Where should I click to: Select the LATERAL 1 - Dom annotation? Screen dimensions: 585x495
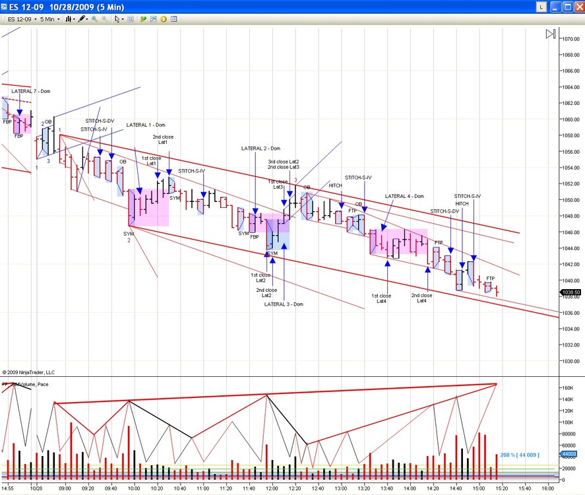146,125
